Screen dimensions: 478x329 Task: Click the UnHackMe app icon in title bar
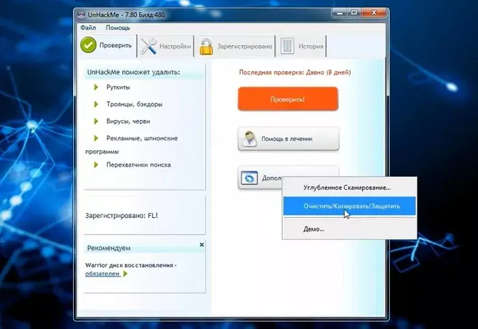coord(82,16)
